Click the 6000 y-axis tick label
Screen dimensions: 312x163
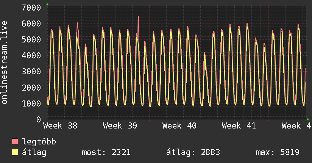tap(31, 24)
